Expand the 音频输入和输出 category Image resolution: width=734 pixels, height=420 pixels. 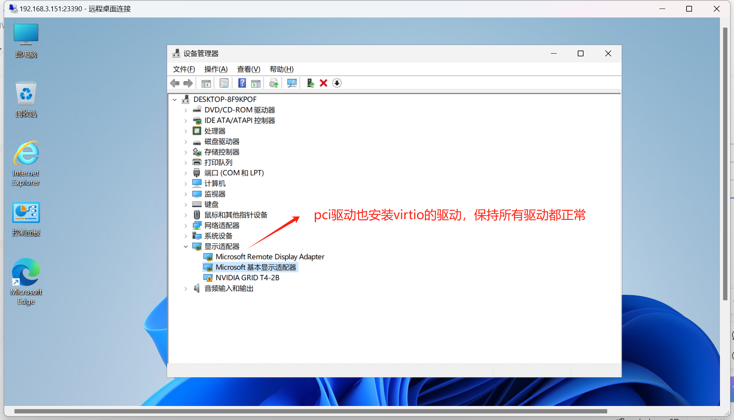click(186, 289)
